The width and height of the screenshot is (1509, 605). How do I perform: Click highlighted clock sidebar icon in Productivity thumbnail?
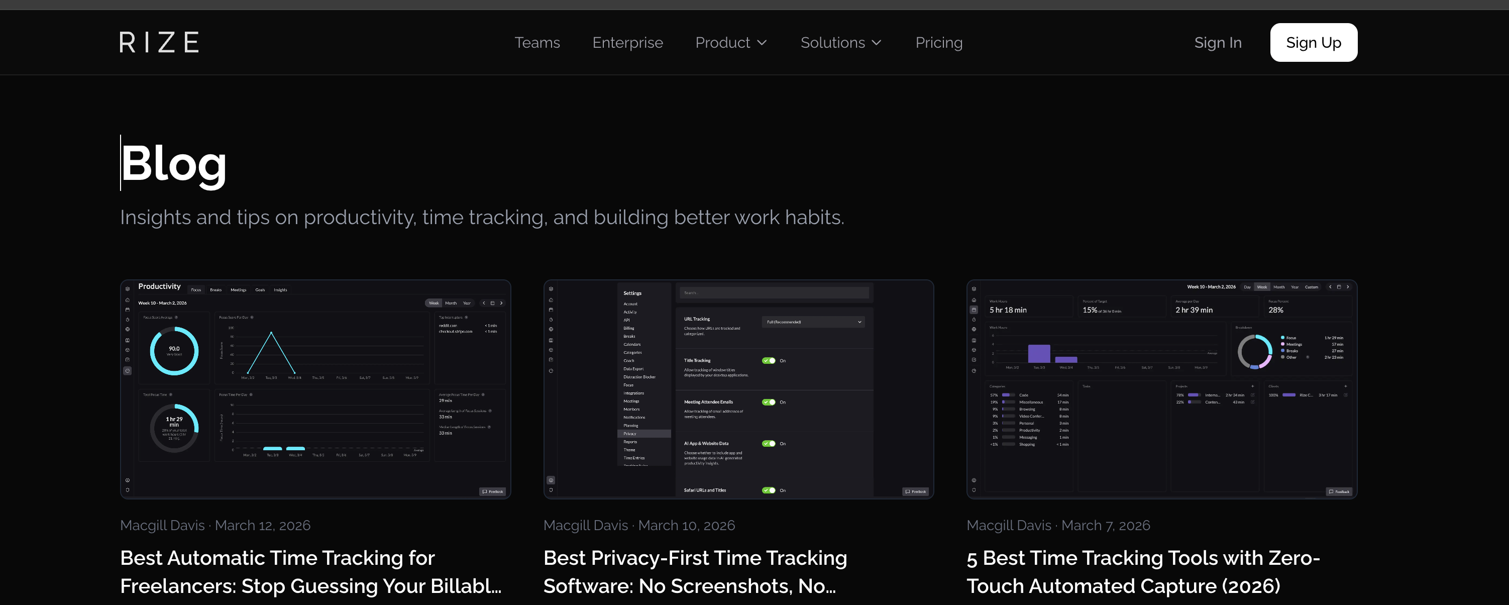click(x=127, y=370)
